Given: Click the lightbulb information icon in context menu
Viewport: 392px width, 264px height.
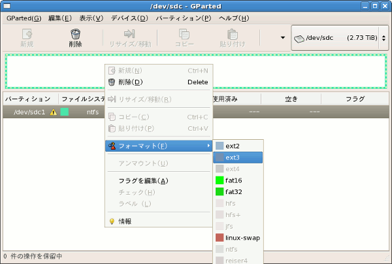Looking at the screenshot, I should coord(112,221).
